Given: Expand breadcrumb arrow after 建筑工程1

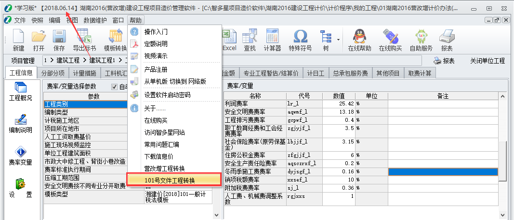Looking at the screenshot, I should 119,61.
